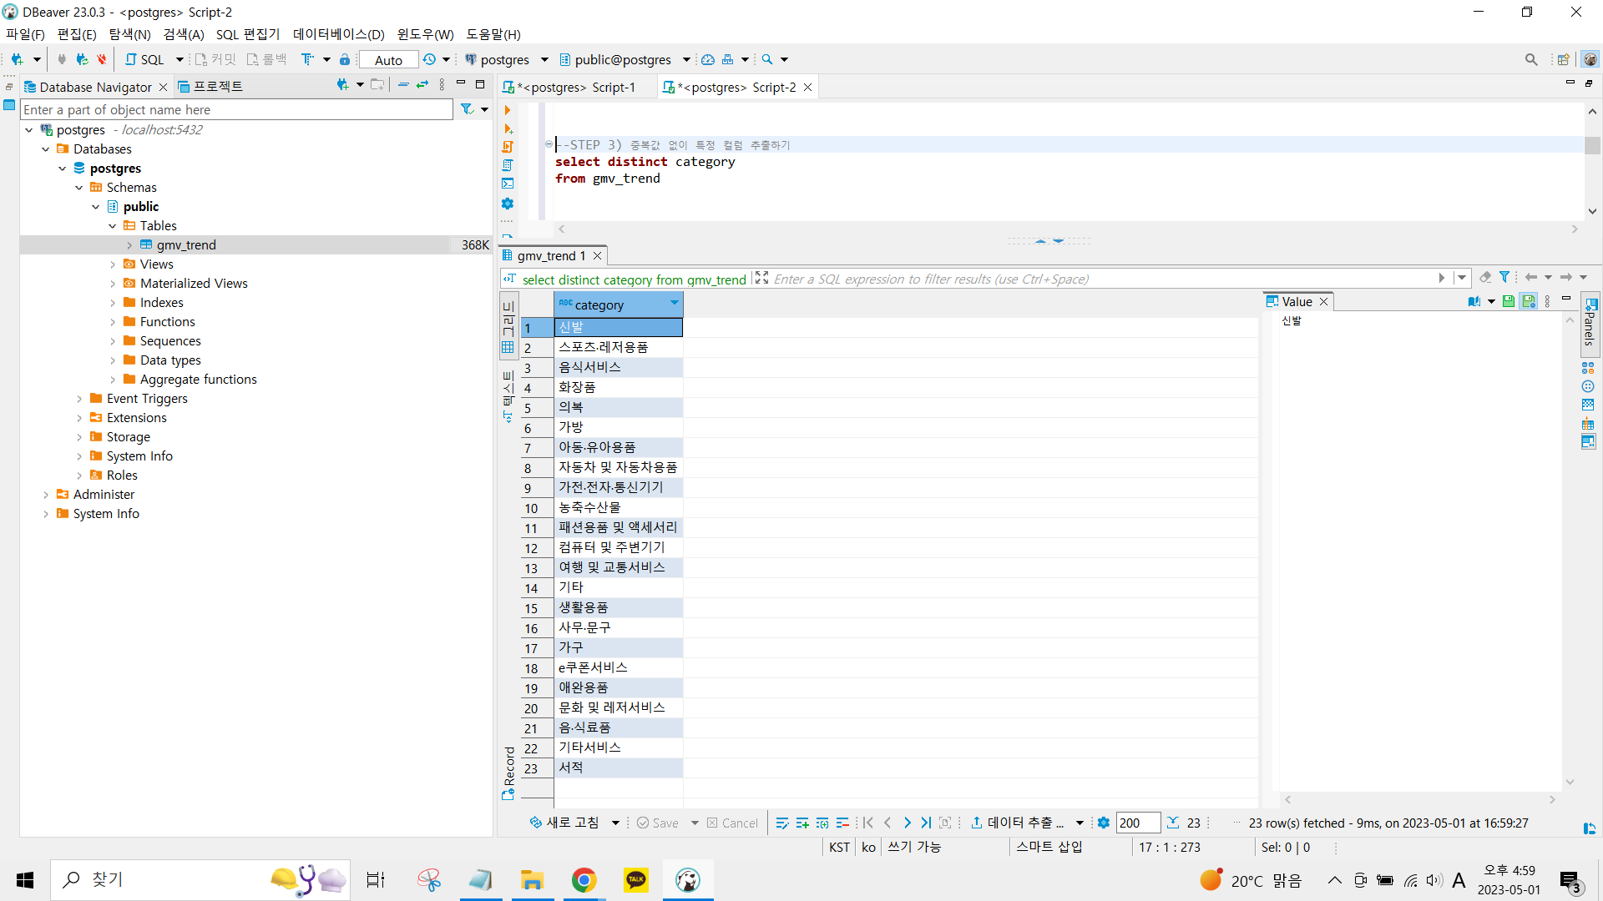Click the delete row icon in results toolbar
The height and width of the screenshot is (901, 1603).
pyautogui.click(x=842, y=823)
